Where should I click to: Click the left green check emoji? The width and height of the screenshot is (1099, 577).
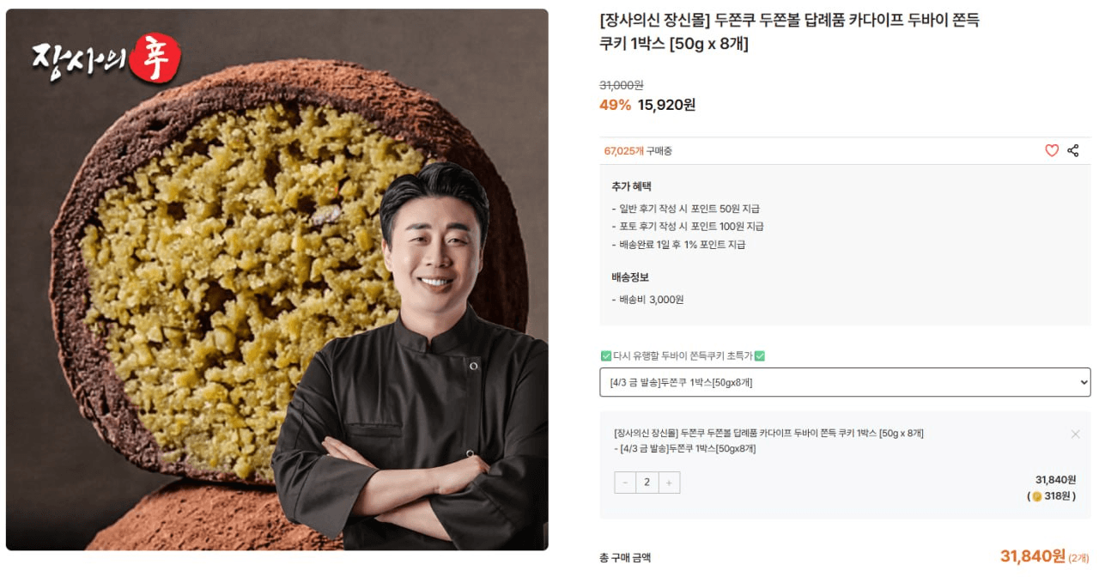(605, 355)
